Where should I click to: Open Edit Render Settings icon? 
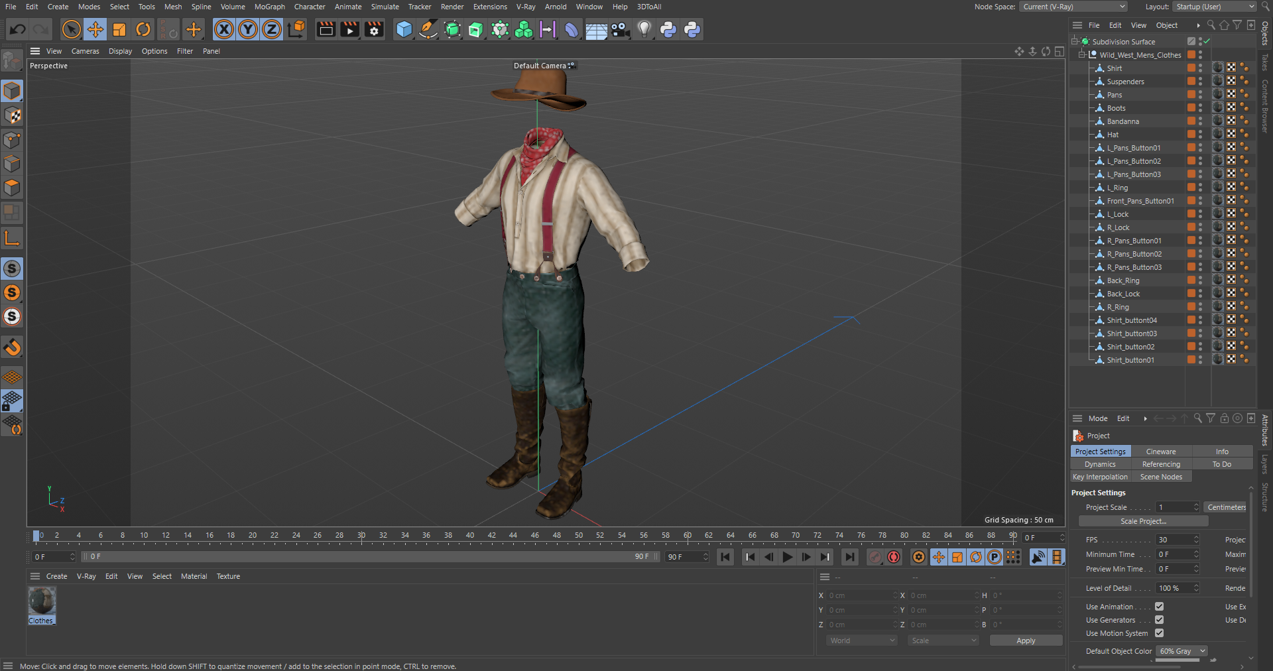tap(374, 29)
